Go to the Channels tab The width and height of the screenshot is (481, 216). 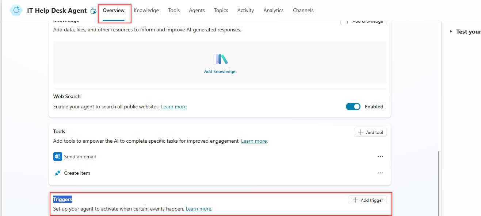point(303,10)
